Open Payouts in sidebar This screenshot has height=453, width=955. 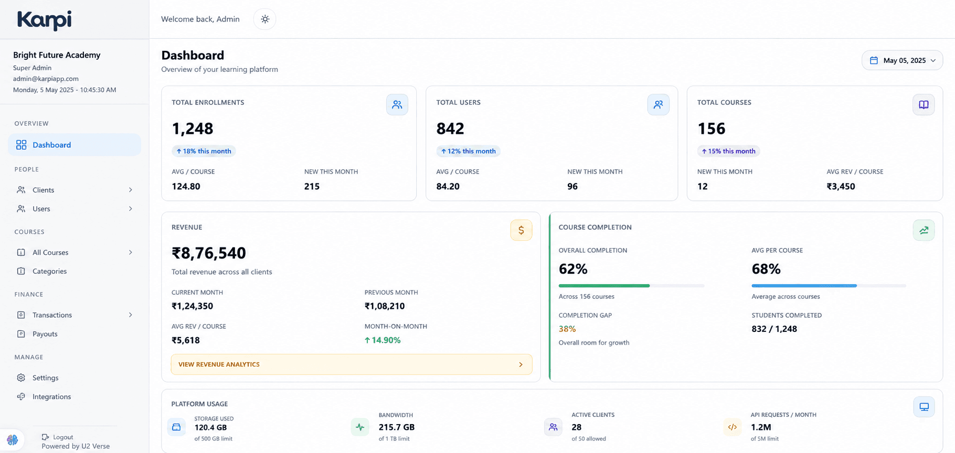coord(75,333)
